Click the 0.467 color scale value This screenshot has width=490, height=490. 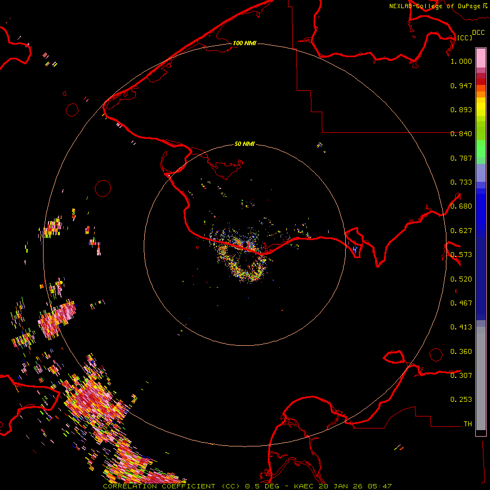[461, 303]
